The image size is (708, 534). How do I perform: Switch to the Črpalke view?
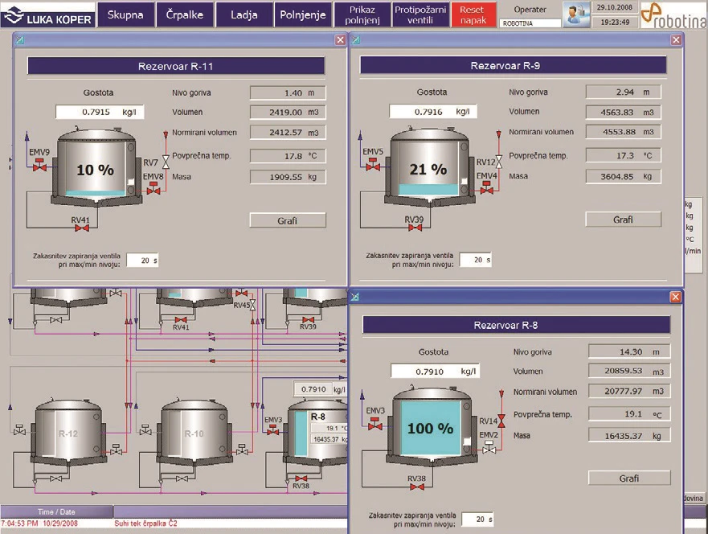point(185,14)
